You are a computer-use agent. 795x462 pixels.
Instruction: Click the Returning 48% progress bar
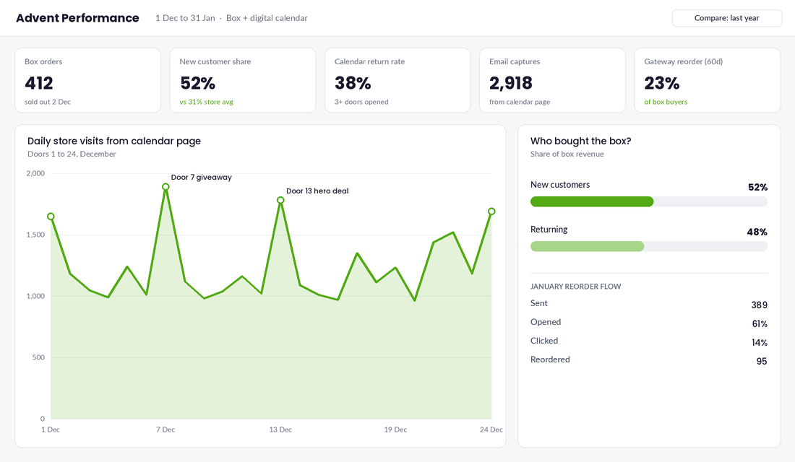649,246
